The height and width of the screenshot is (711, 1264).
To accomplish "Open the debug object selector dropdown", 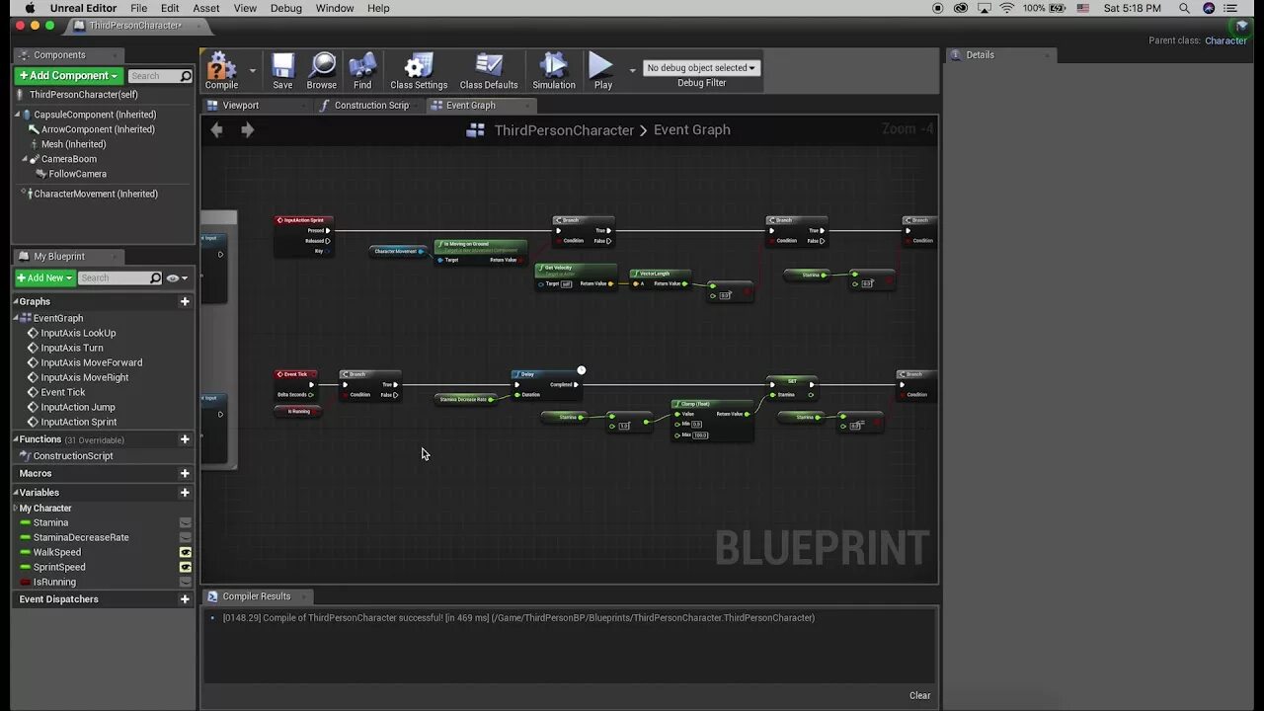I will point(701,68).
